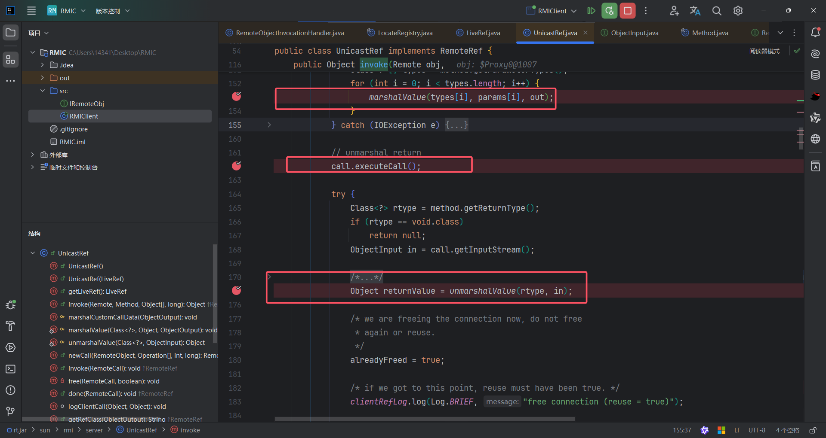Image resolution: width=826 pixels, height=438 pixels.
Task: Click UnicastRef breadcrumb in status bar
Action: click(x=137, y=430)
